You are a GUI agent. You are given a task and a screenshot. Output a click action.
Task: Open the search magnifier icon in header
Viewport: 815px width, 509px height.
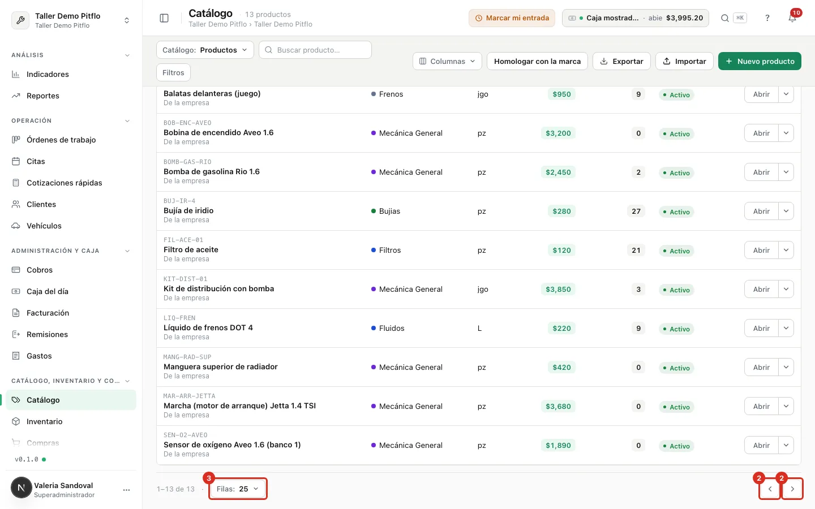(x=724, y=18)
